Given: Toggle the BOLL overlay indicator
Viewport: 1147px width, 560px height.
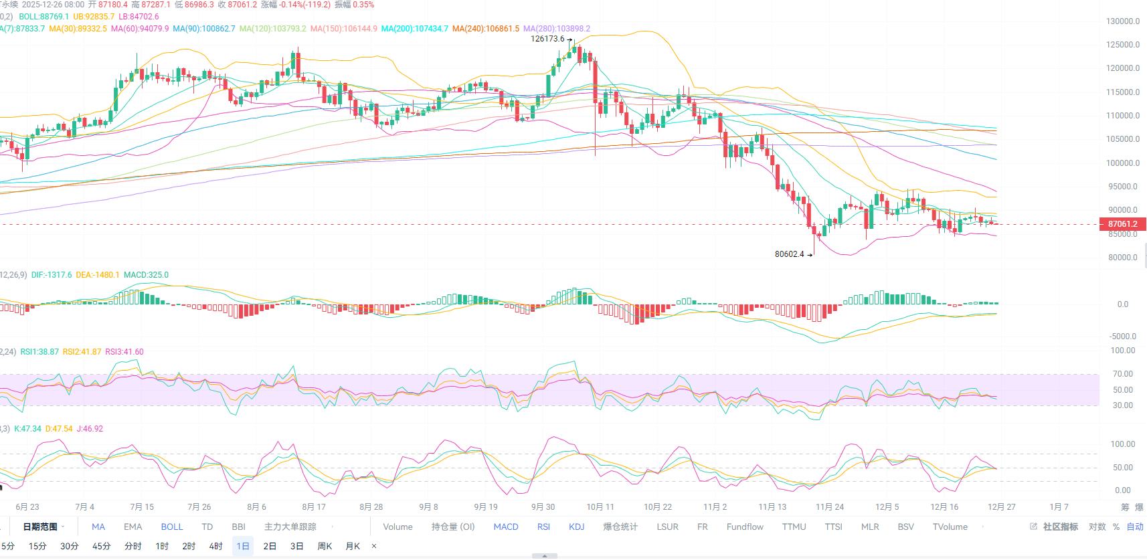Looking at the screenshot, I should point(171,527).
